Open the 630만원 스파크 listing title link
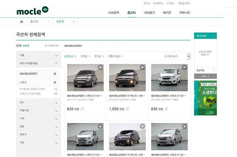Image resolution: width=237 pixels, height=157 pixels. (169, 96)
